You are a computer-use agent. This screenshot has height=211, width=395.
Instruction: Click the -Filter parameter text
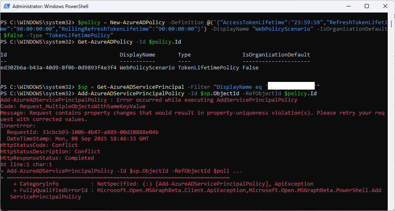pyautogui.click(x=199, y=87)
